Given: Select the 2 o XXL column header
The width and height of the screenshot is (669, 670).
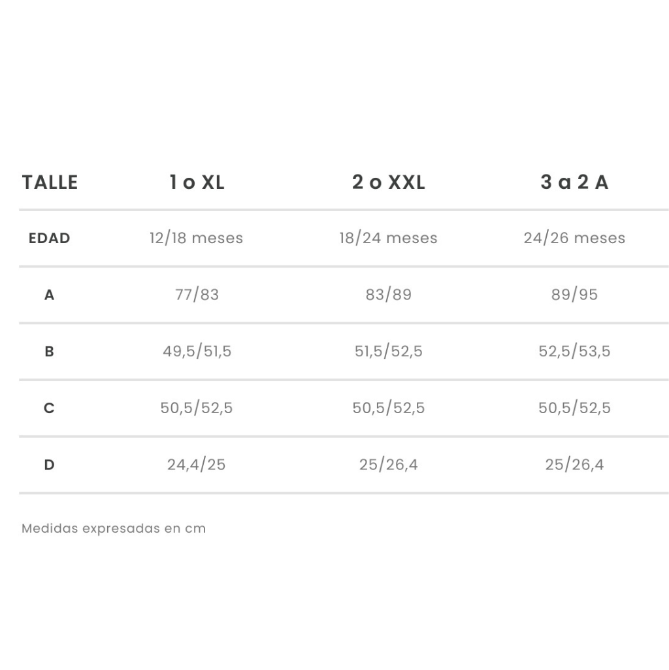Looking at the screenshot, I should click(388, 182).
